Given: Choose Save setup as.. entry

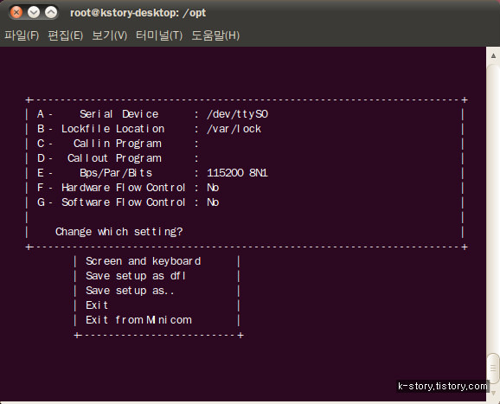Looking at the screenshot, I should click(x=130, y=291).
